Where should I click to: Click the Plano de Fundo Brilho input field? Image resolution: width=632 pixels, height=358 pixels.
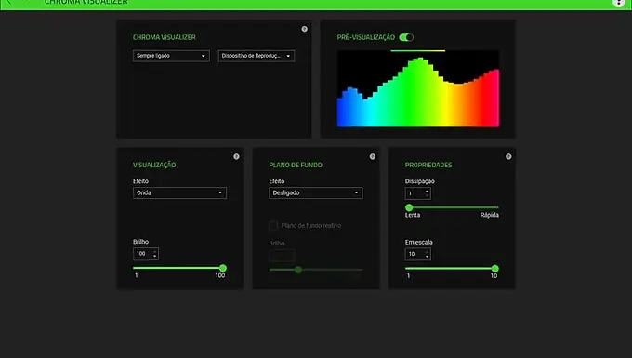pyautogui.click(x=282, y=256)
